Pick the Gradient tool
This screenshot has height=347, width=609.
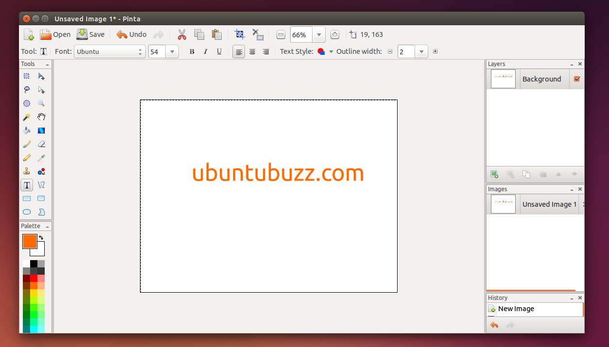[x=41, y=131]
